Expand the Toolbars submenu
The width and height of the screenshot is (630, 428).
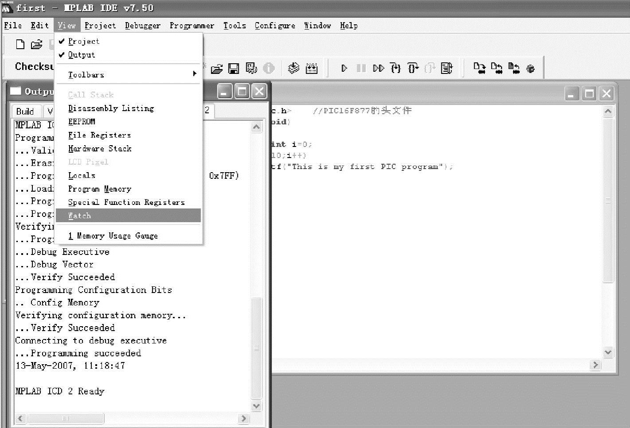pos(128,75)
